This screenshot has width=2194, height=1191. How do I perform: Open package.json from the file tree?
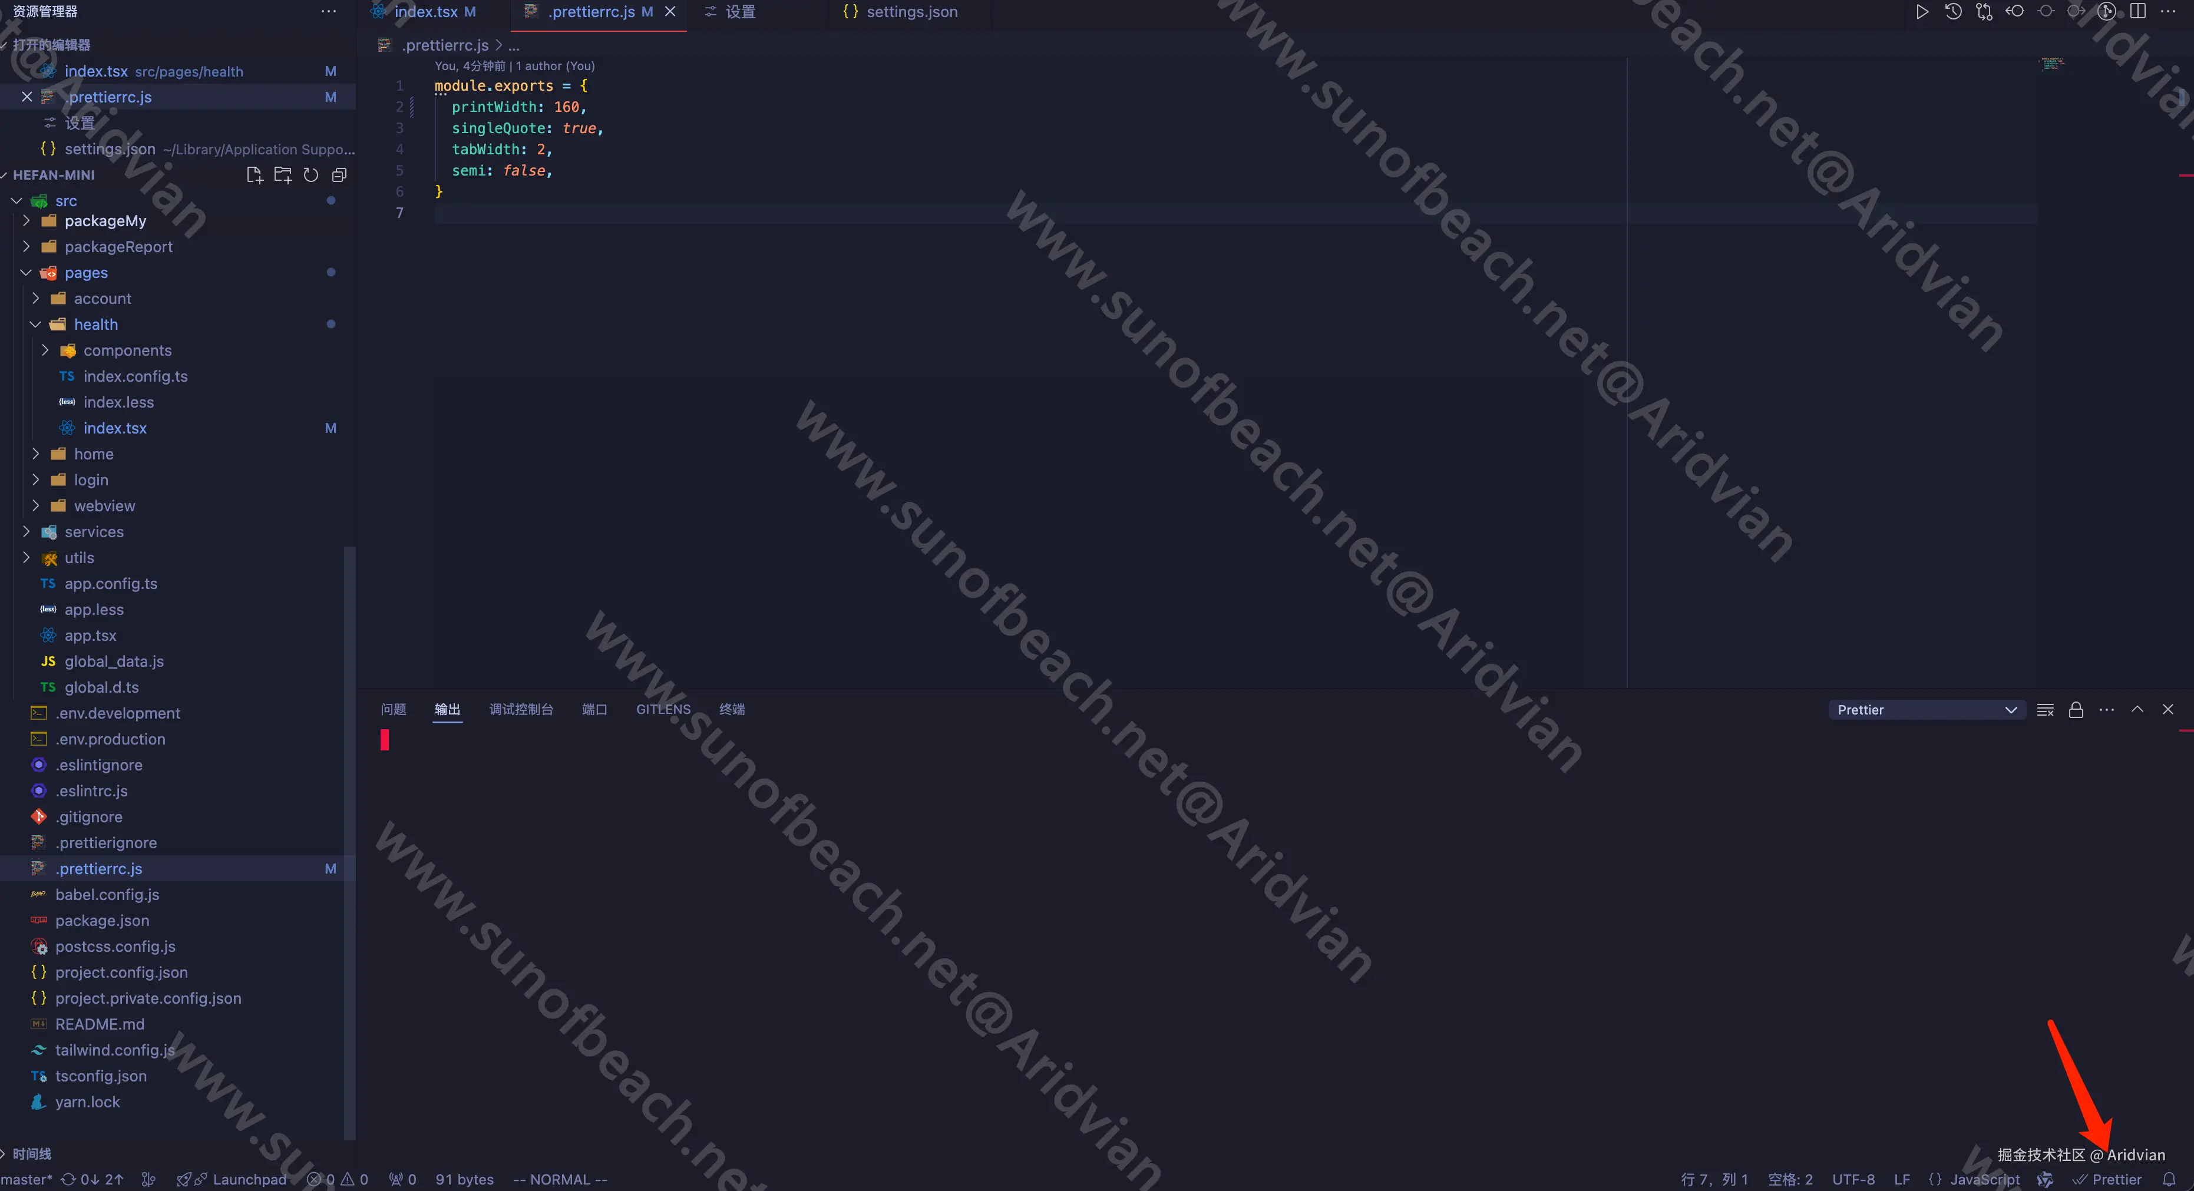point(102,920)
